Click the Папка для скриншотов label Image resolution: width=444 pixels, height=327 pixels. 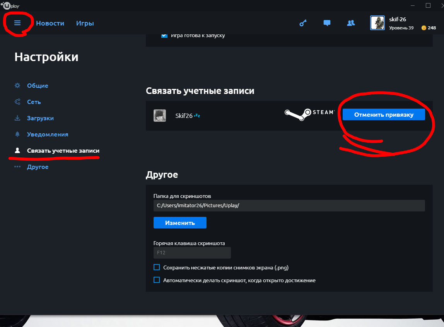point(182,196)
